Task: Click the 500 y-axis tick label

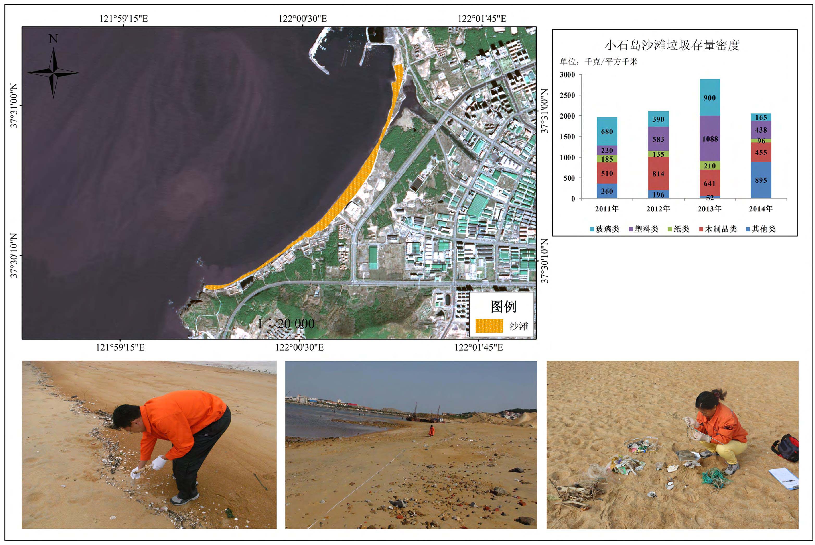Action: coord(569,178)
